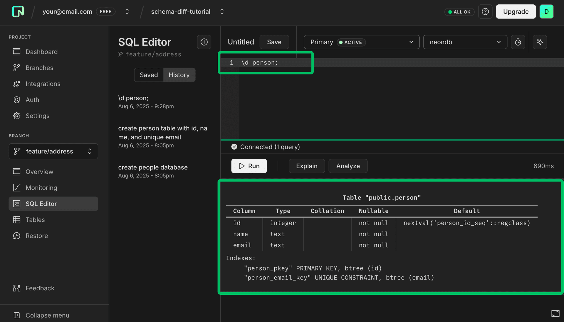Viewport: 564px width, 322px height.
Task: Expand results using the fullscreen icon
Action: [x=555, y=313]
